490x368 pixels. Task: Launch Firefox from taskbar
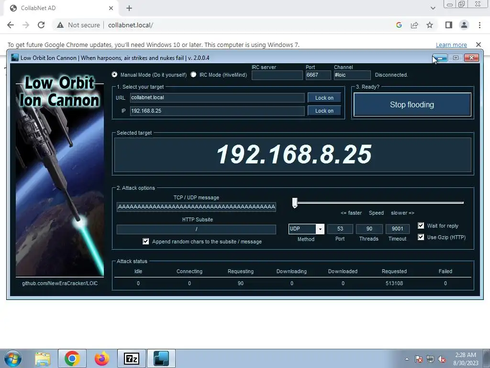pyautogui.click(x=102, y=358)
